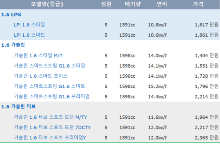This screenshot has height=144, width=220.
Task: Click the 14.0km/ℓ fuel economy value
Action: pos(157,56)
